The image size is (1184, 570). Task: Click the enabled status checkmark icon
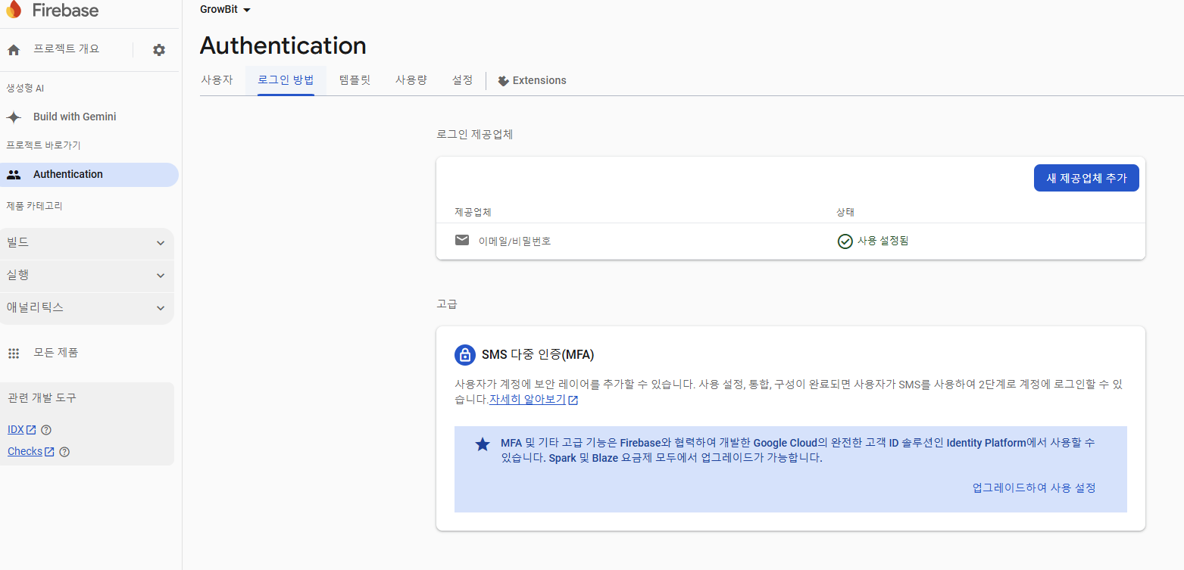click(845, 241)
